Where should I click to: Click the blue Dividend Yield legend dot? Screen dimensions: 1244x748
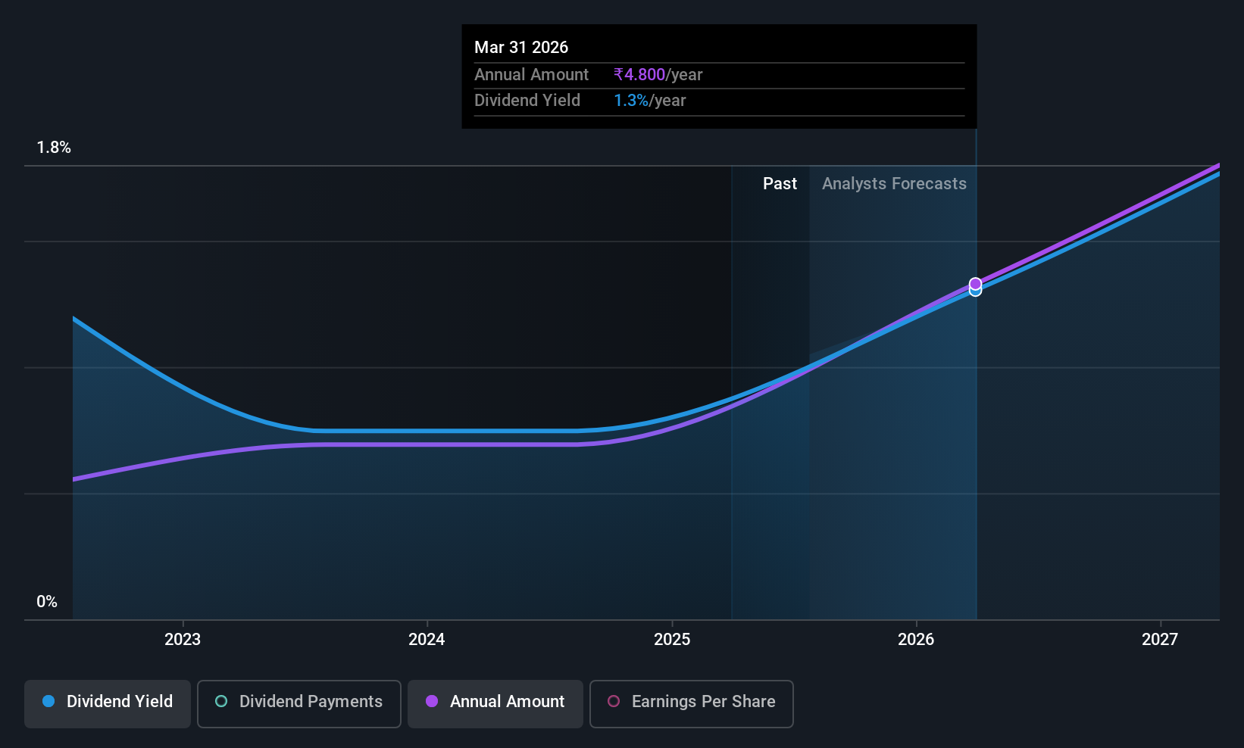(48, 701)
